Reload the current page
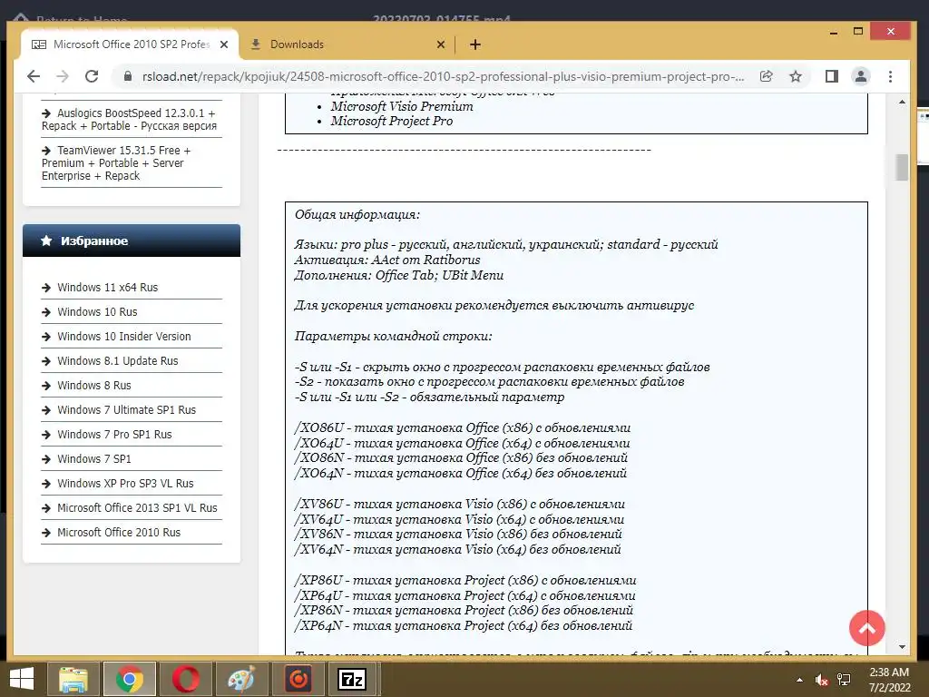Viewport: 929px width, 697px height. tap(92, 76)
